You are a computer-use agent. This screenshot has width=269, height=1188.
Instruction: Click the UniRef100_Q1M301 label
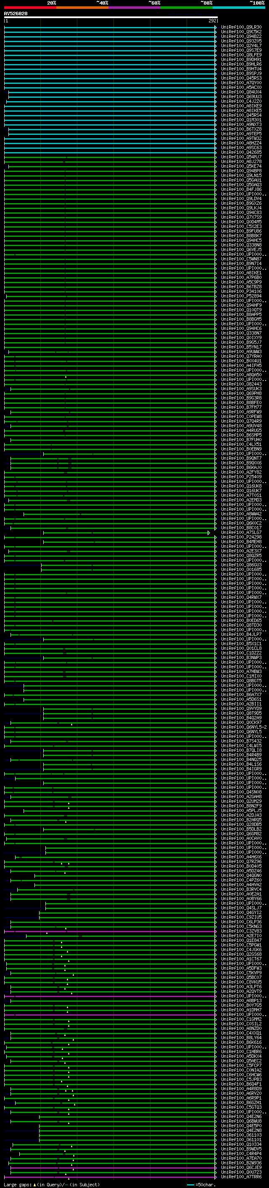click(x=241, y=120)
